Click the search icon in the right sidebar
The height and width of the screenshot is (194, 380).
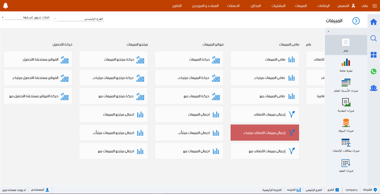(x=374, y=39)
